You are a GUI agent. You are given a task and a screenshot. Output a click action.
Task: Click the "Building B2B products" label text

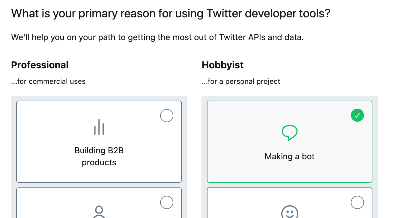tap(99, 156)
